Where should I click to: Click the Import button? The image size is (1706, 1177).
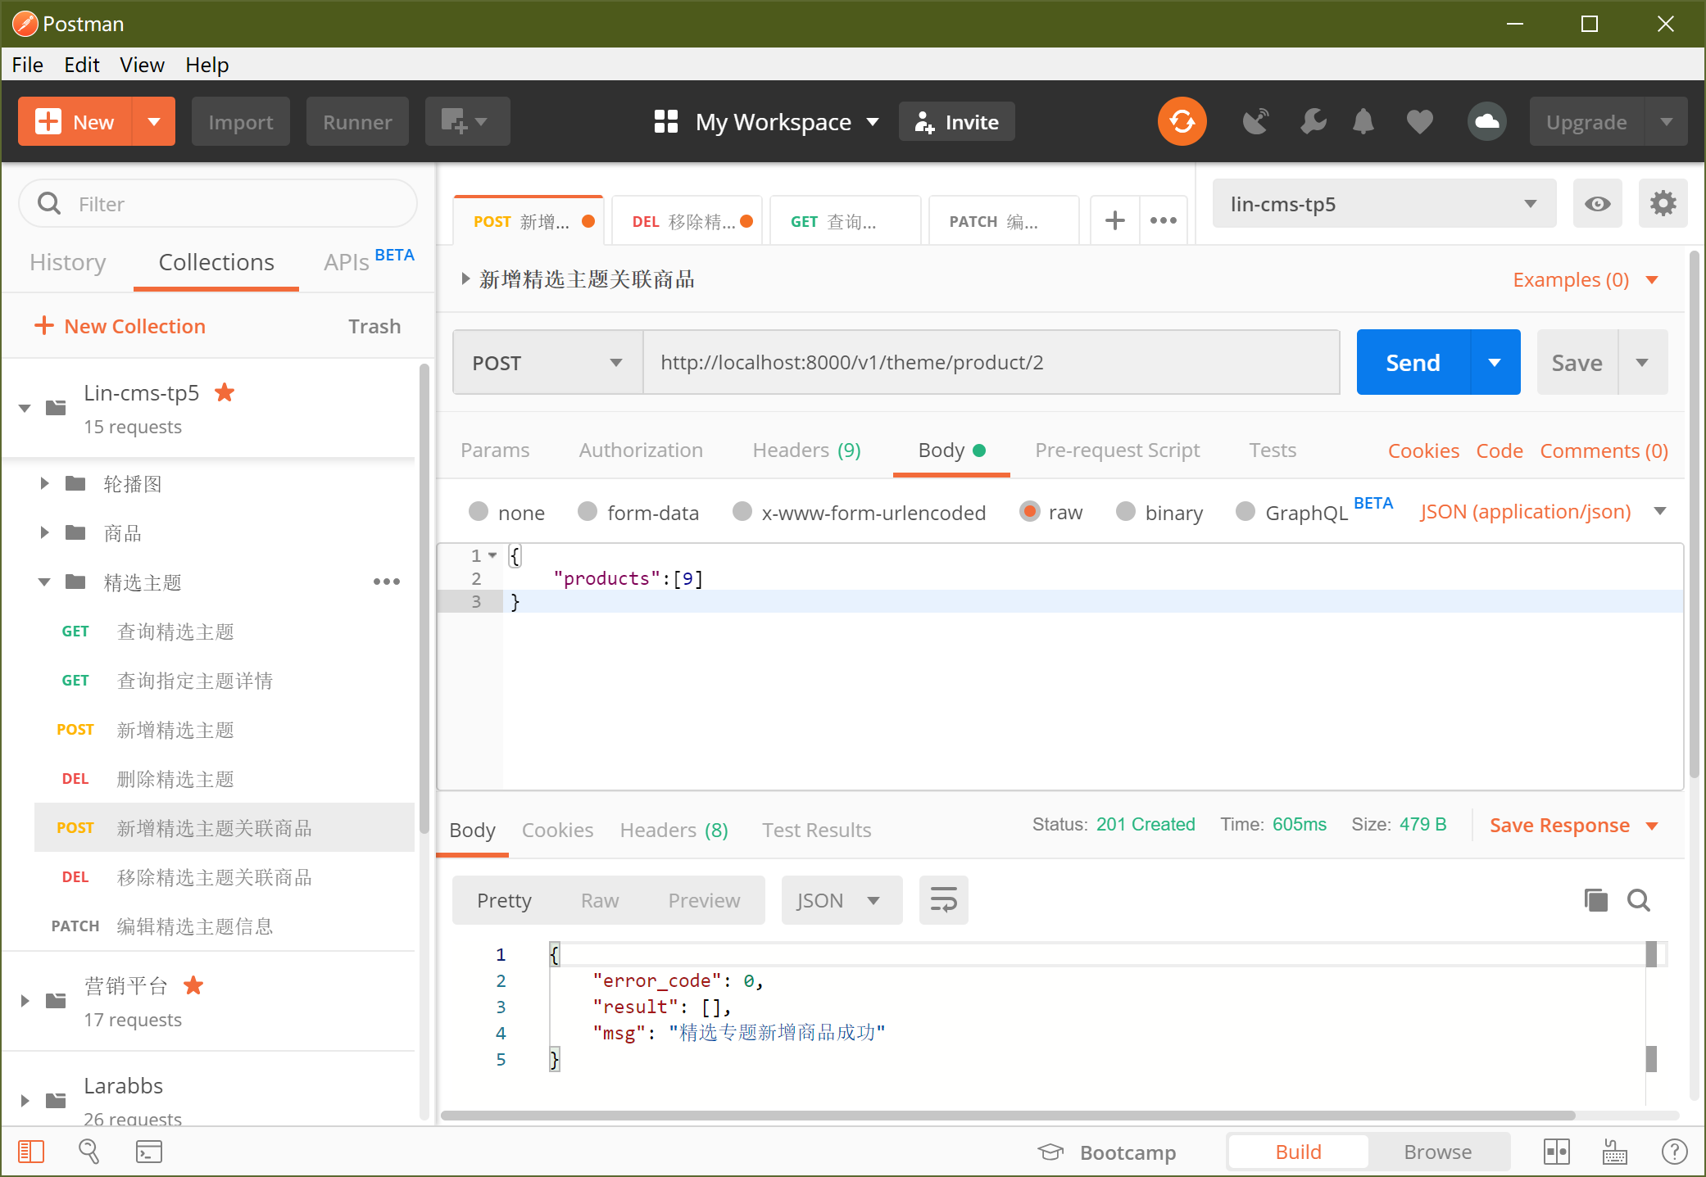click(x=240, y=122)
